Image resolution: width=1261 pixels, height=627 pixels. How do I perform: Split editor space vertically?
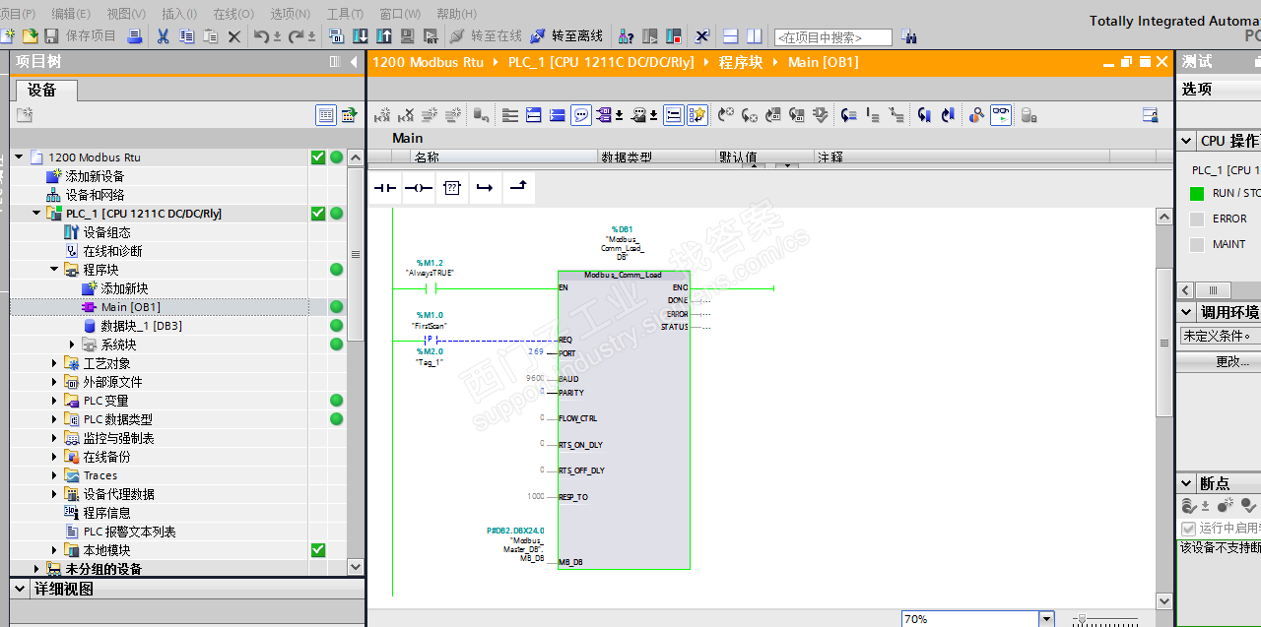pyautogui.click(x=754, y=36)
